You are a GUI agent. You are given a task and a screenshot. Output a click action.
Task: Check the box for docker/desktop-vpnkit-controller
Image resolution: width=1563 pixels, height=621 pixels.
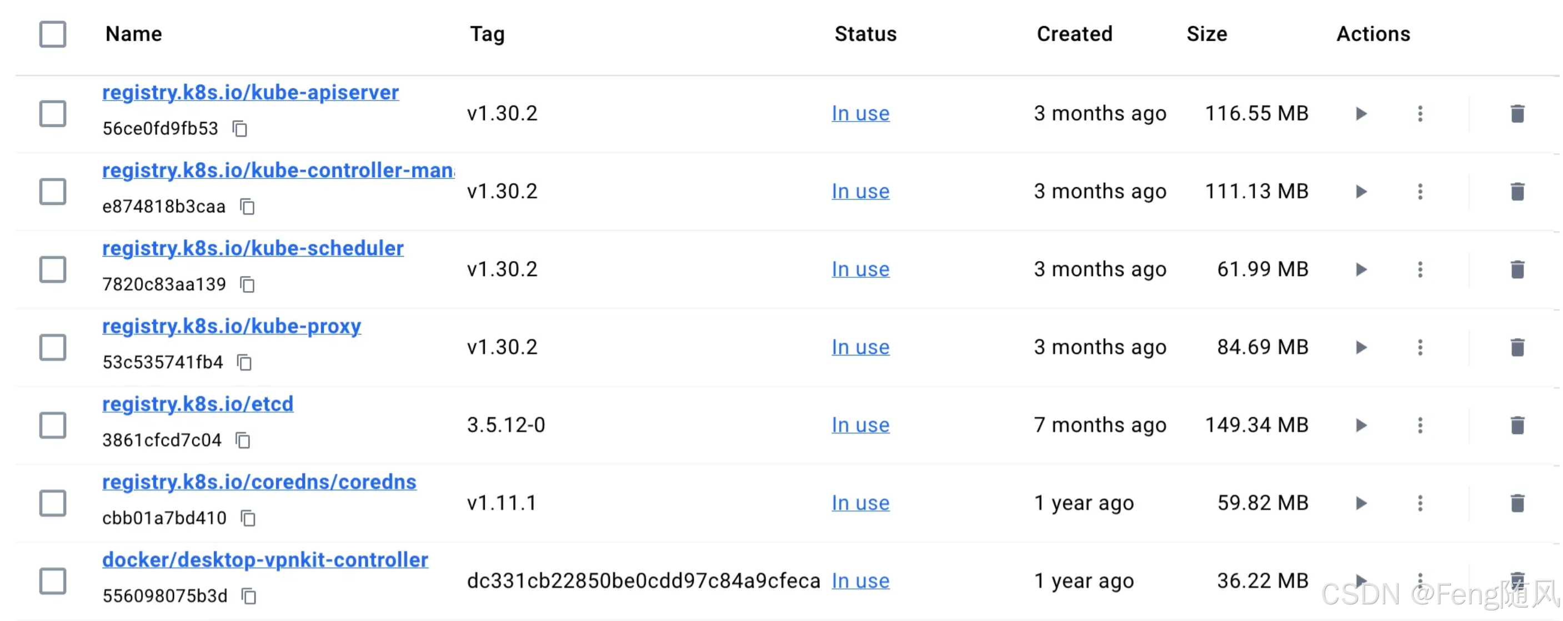coord(53,581)
